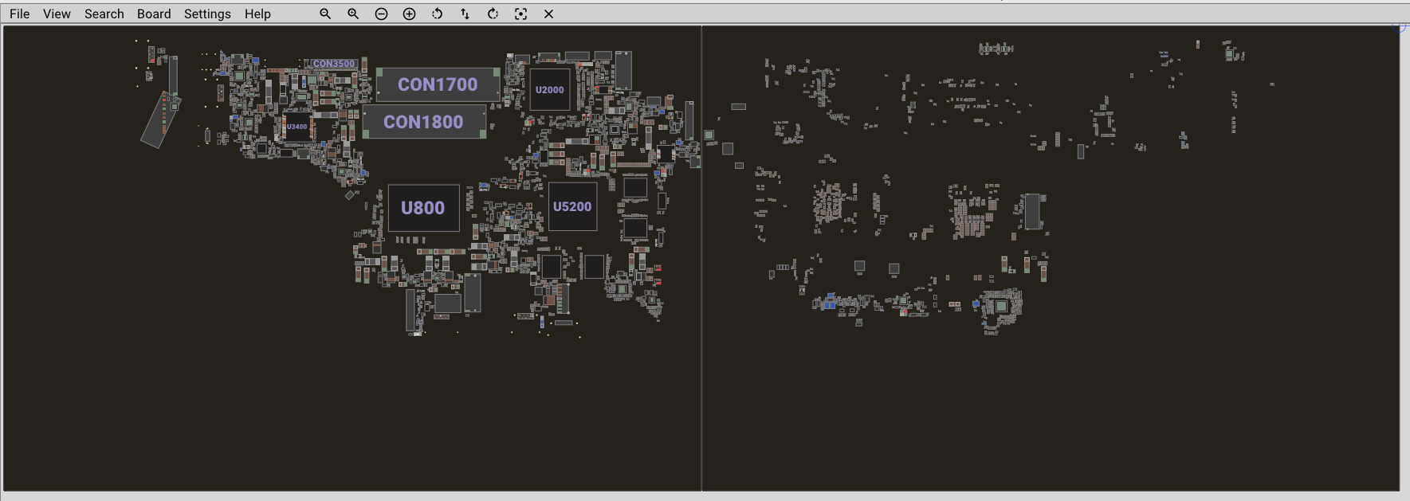
Task: Click the X icon in the toolbar
Action: pyautogui.click(x=548, y=14)
